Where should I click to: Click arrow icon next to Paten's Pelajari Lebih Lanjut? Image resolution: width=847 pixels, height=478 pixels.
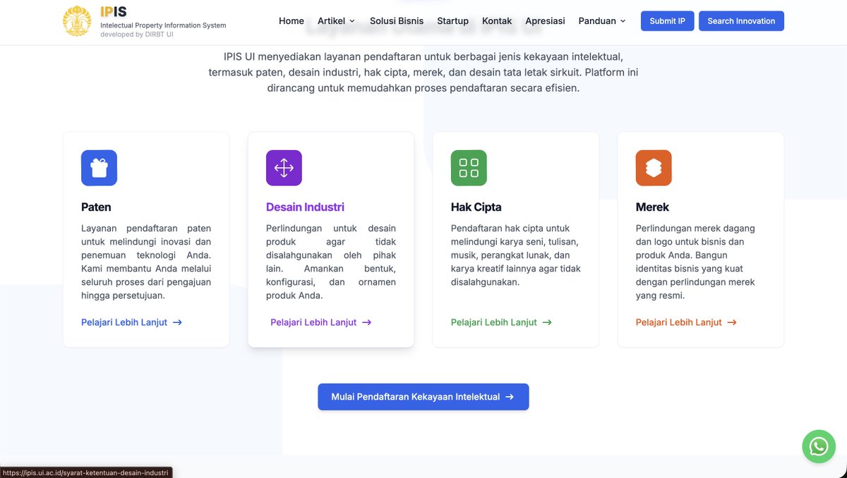coord(177,322)
